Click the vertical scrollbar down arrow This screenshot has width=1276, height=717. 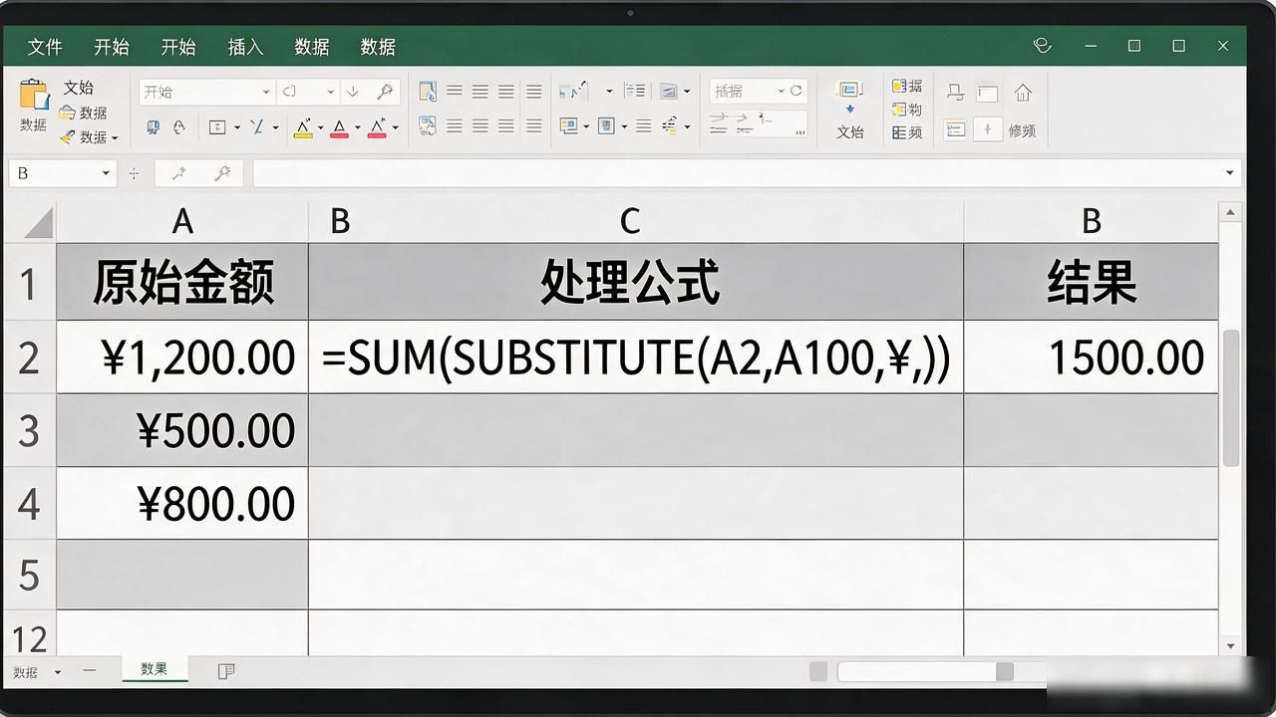click(1230, 645)
